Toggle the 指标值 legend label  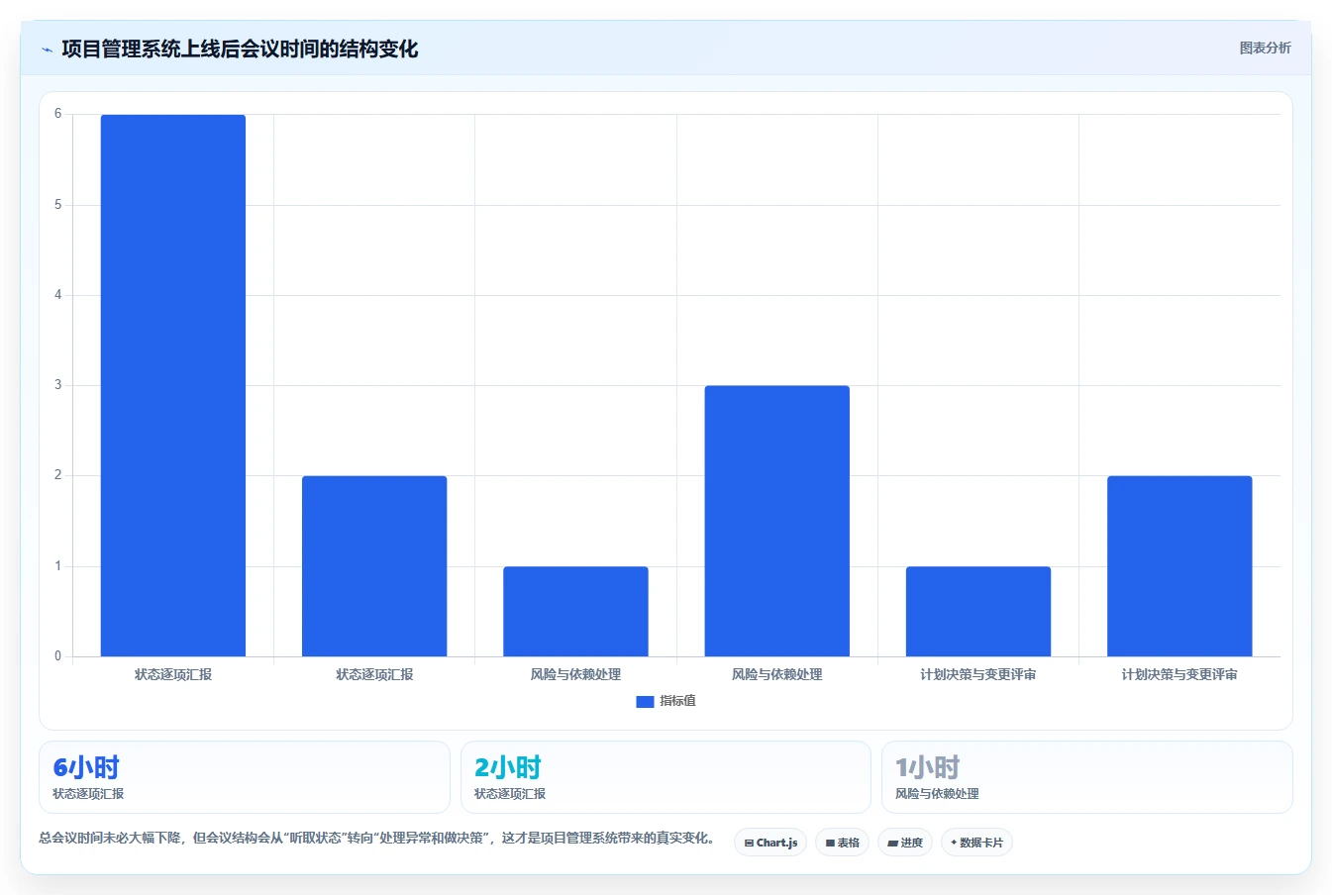(678, 701)
